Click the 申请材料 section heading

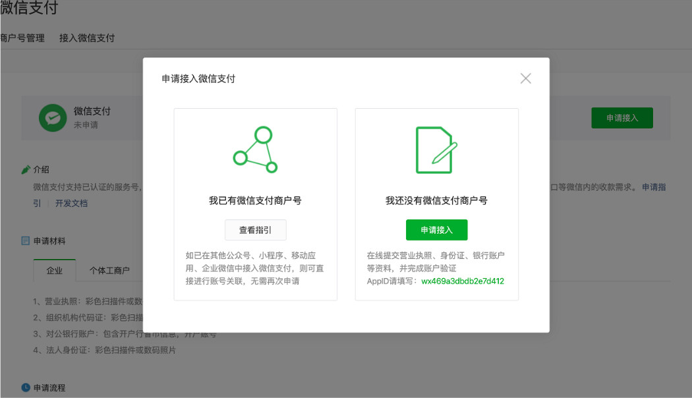pos(49,241)
